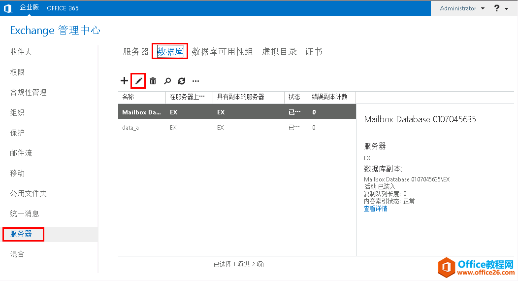Open search with magnifier icon
The image size is (518, 281).
(x=167, y=81)
